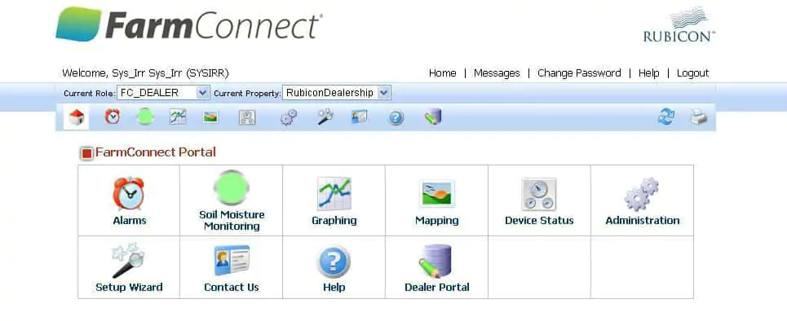Image resolution: width=787 pixels, height=321 pixels.
Task: Open the large Graphing chart icon
Action: 334,193
